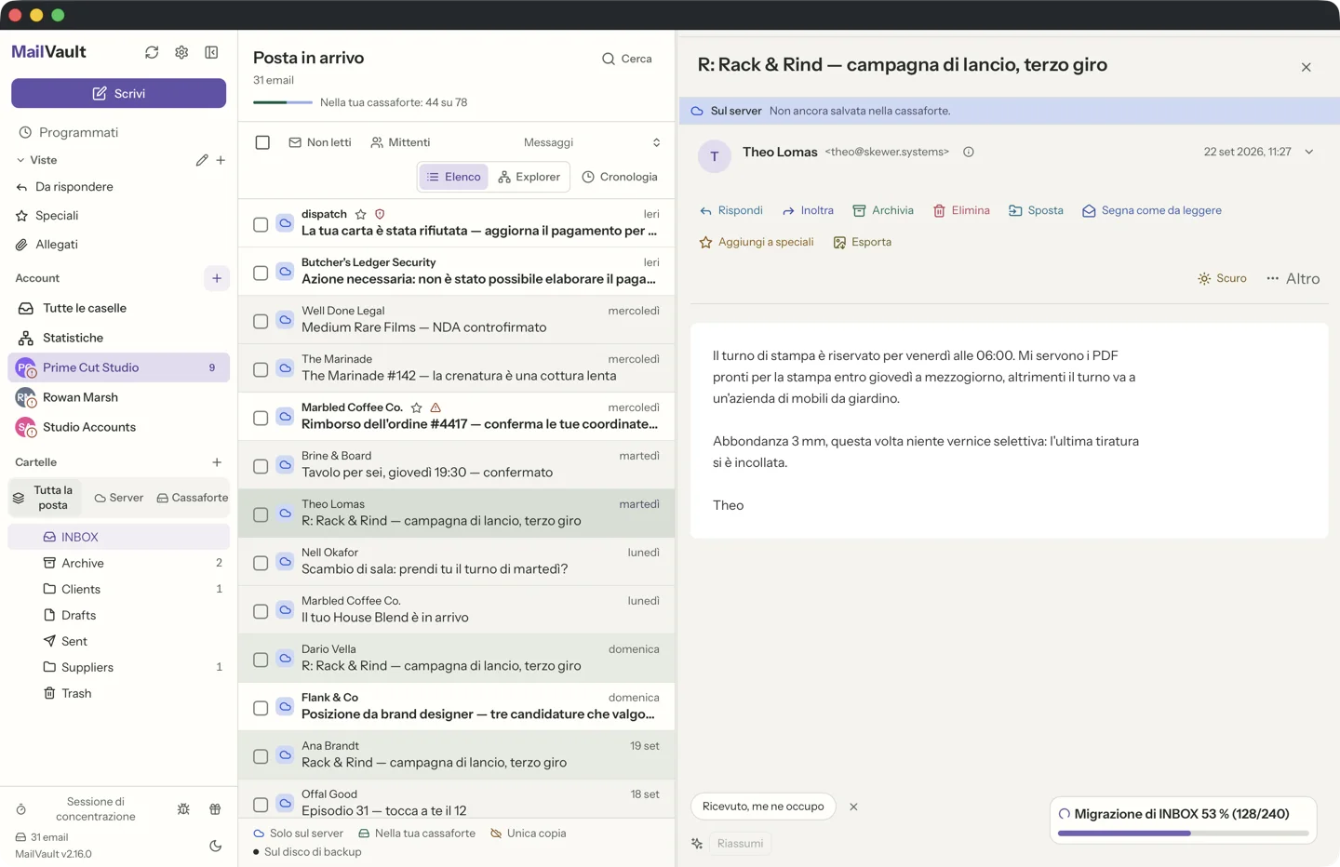Click the vault progress bar under Posta in arrivo

283,102
